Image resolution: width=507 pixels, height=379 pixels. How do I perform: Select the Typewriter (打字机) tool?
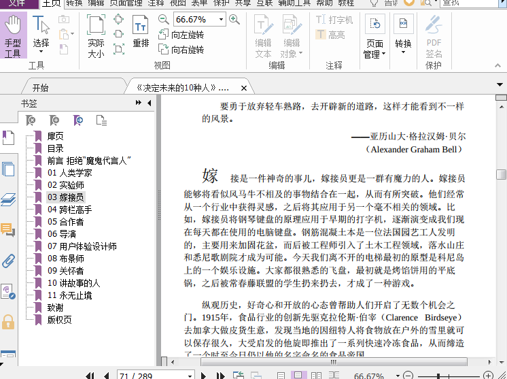(334, 20)
